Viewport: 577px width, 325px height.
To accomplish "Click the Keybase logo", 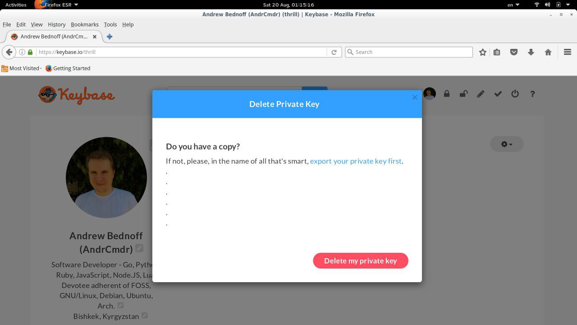I will pyautogui.click(x=77, y=95).
